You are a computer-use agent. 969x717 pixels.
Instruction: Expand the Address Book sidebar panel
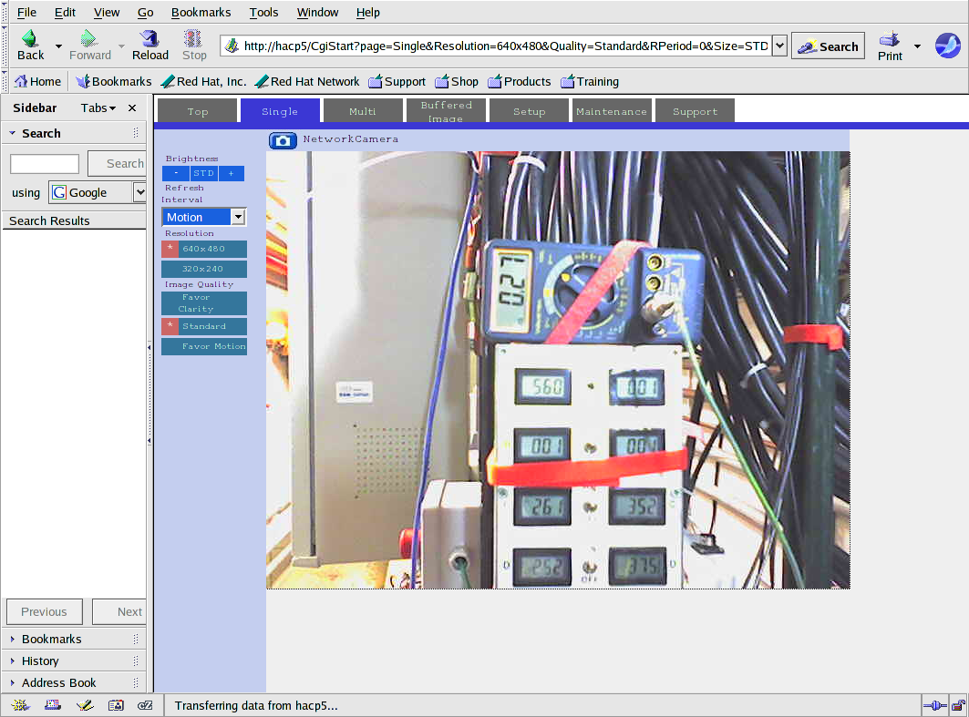(13, 683)
